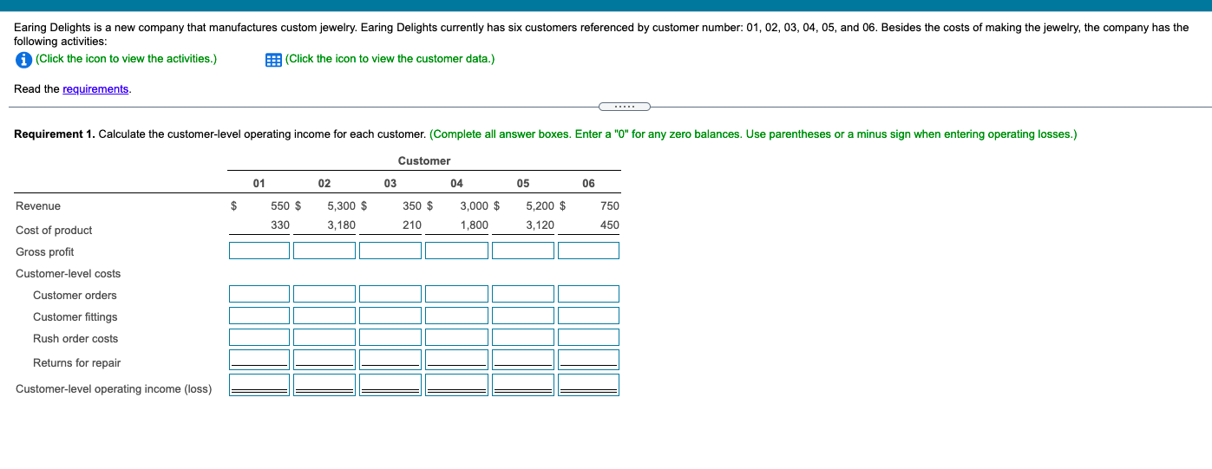Screen dimensions: 1212x469
Task: Click the requirements link
Action: (x=96, y=89)
